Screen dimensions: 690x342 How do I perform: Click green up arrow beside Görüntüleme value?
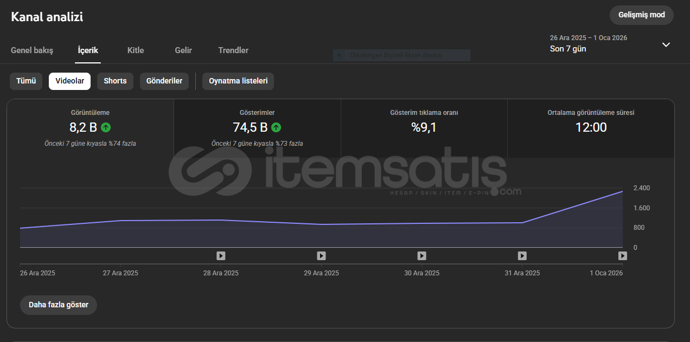[106, 128]
